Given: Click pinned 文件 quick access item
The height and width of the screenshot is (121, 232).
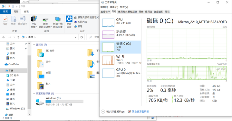Looking at the screenshot, I should click(x=11, y=44).
